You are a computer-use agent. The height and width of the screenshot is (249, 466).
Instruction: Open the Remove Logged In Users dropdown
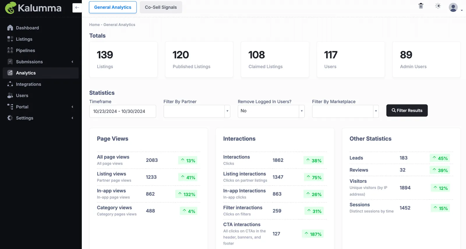click(271, 111)
